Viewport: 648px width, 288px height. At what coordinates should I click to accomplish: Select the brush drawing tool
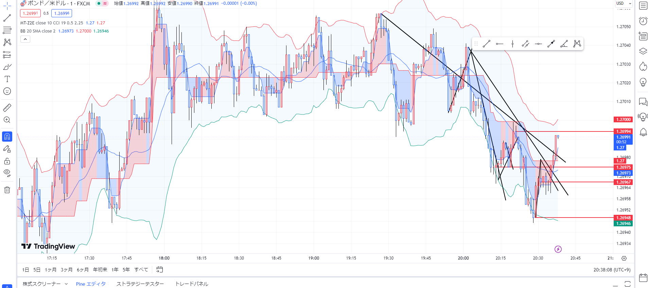pos(7,67)
